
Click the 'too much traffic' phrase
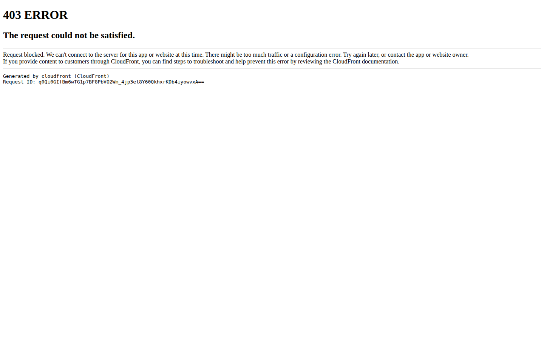pos(263,55)
